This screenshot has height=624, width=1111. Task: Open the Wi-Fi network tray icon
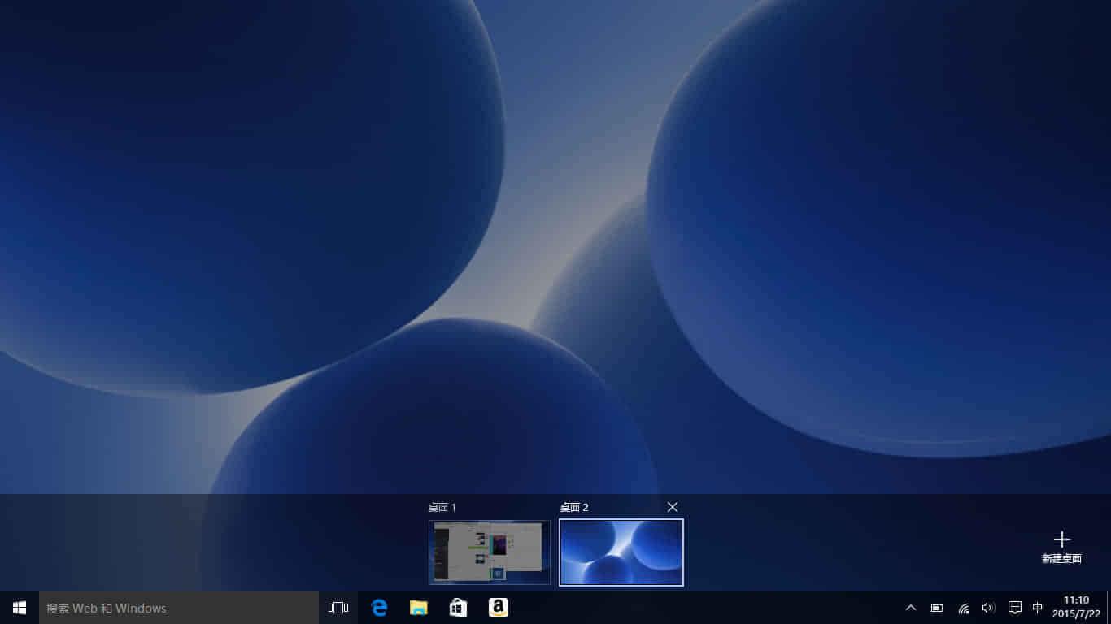coord(963,608)
